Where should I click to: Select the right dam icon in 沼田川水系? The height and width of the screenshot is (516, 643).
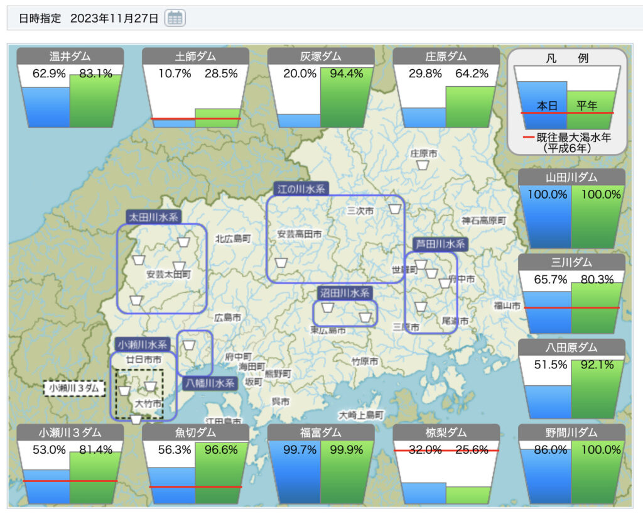pyautogui.click(x=365, y=317)
